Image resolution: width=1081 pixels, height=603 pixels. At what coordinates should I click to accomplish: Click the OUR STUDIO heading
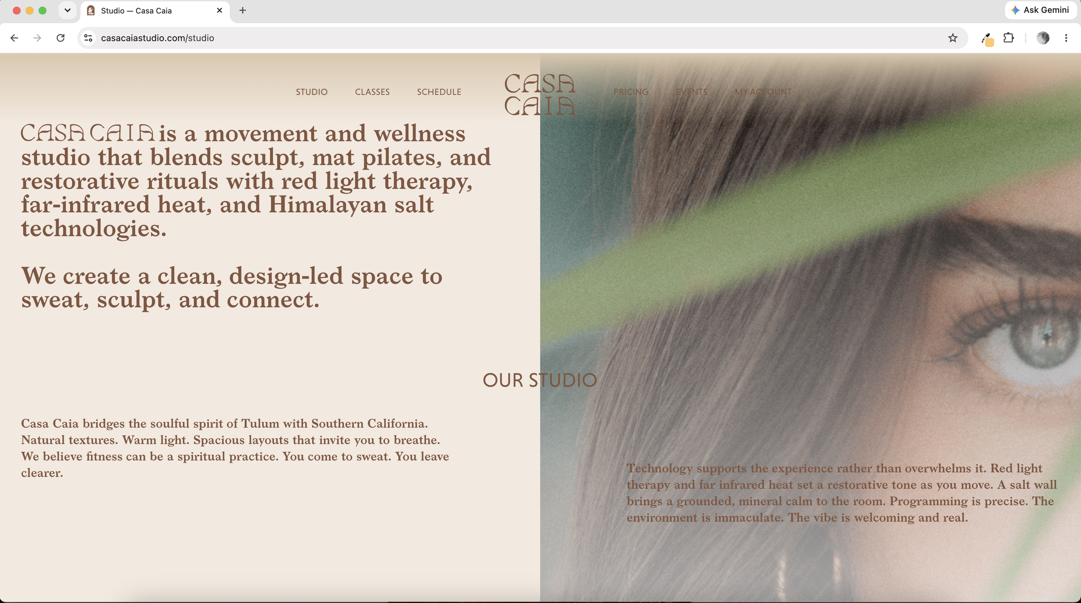[x=540, y=380]
